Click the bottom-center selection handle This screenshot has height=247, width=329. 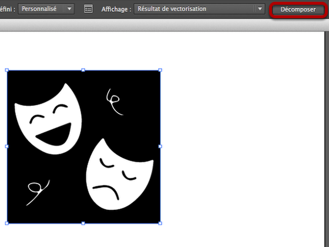[83, 223]
